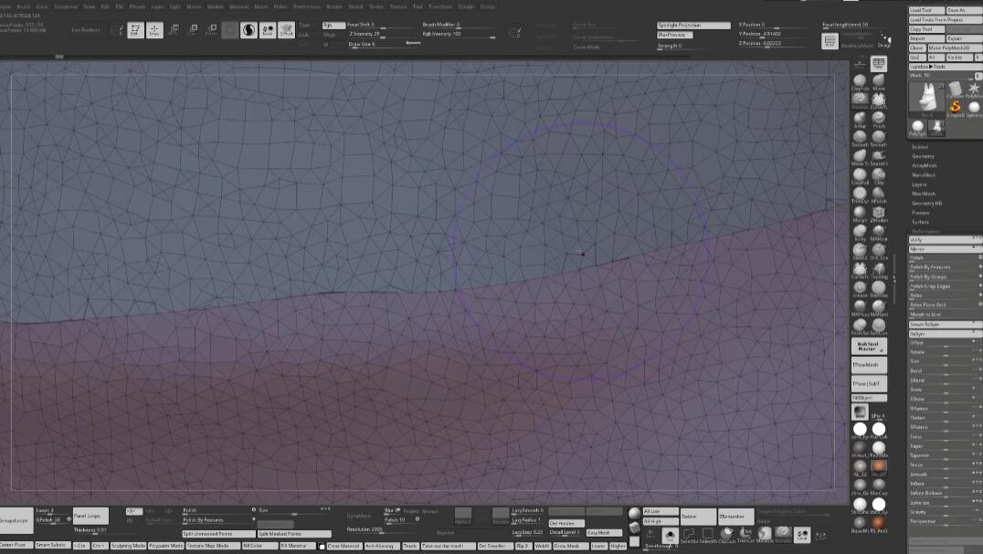983x554 pixels.
Task: Open the Preferences menu
Action: pos(307,6)
